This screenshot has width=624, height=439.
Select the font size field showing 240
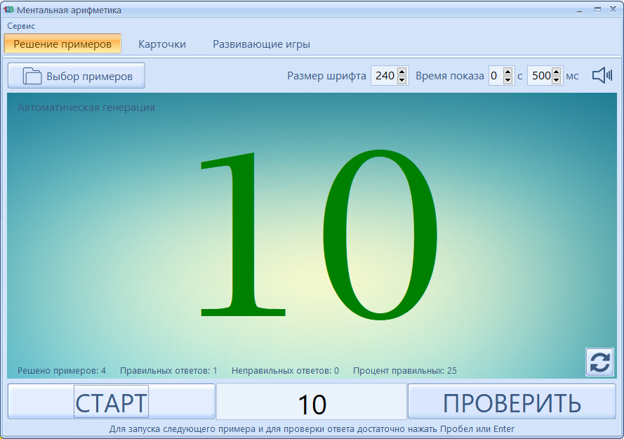385,75
